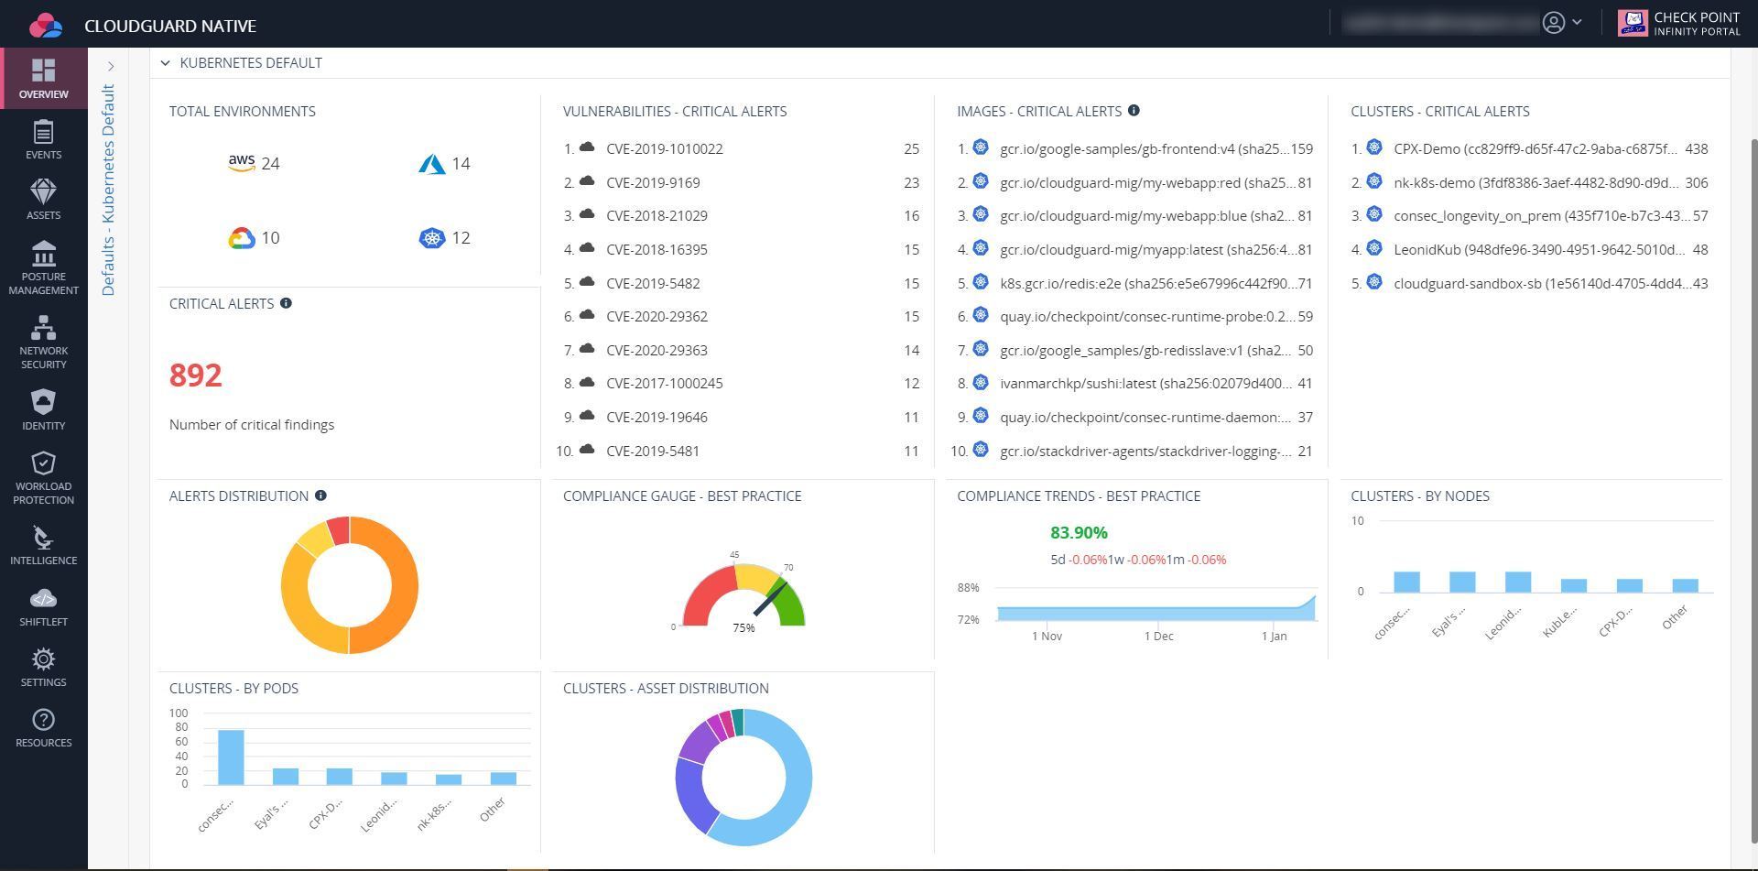Screen dimensions: 1758x871
Task: Show Images Critical Alerts info icon
Action: click(1134, 111)
